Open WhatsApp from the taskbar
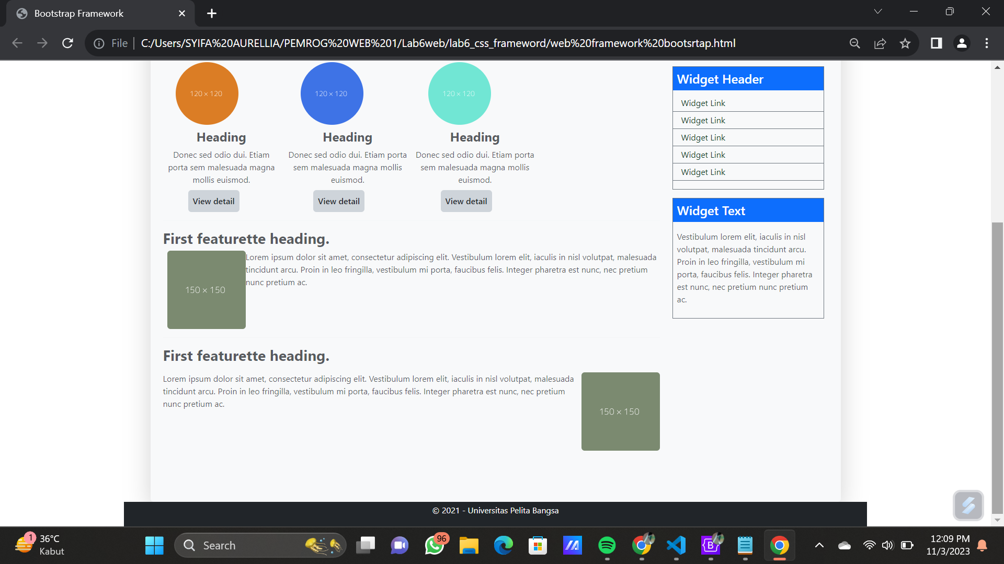 435,545
